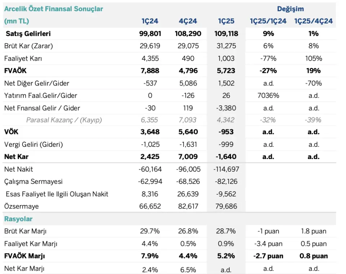Screen dimensions: 346x274
Task: Select the value 108,290
Action: click(188, 34)
